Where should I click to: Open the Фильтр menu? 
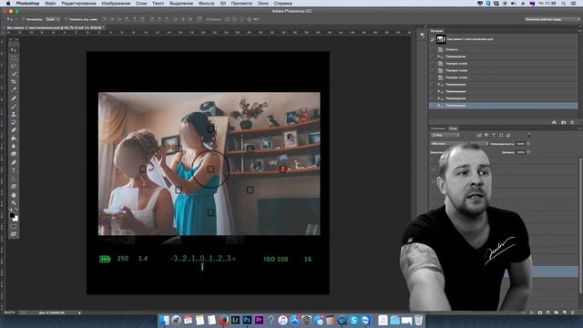click(207, 3)
